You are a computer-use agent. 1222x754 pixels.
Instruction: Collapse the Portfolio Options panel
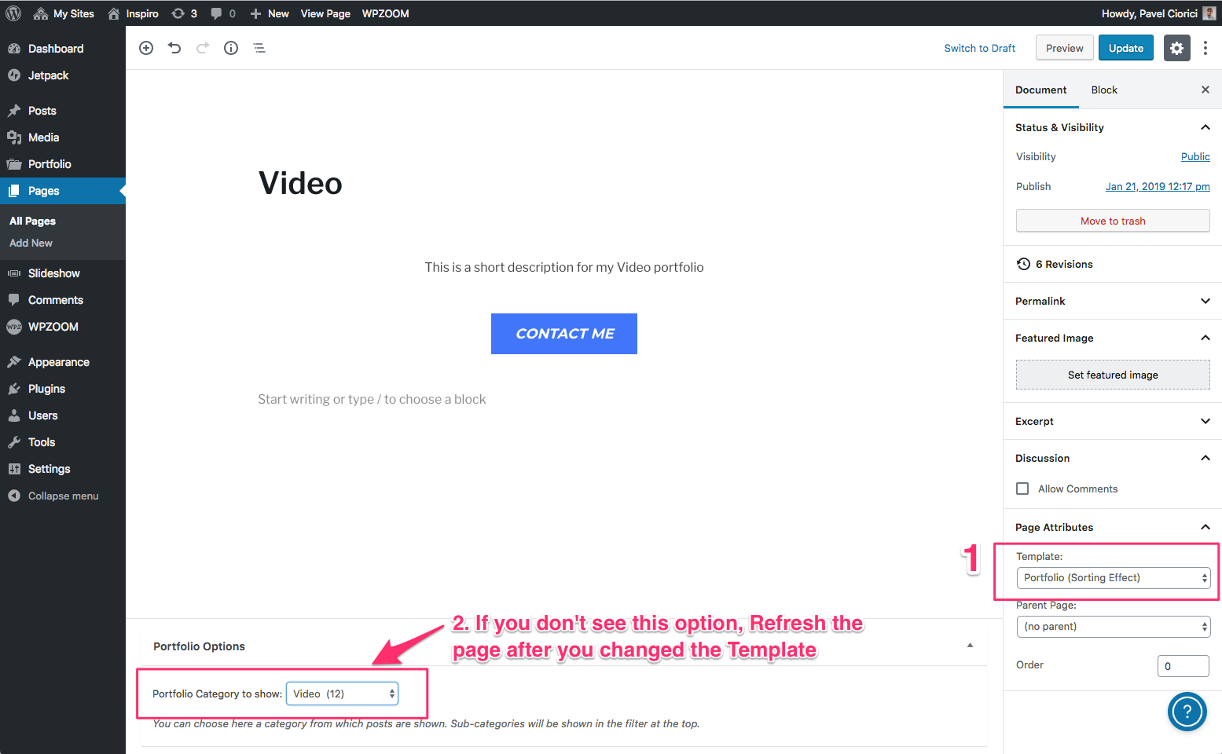tap(970, 646)
